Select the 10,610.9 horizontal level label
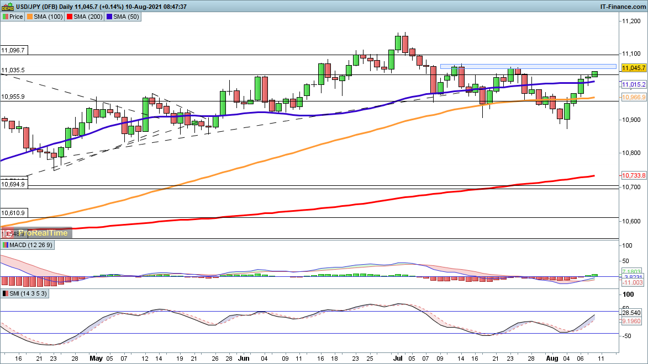The height and width of the screenshot is (364, 648). (x=14, y=213)
